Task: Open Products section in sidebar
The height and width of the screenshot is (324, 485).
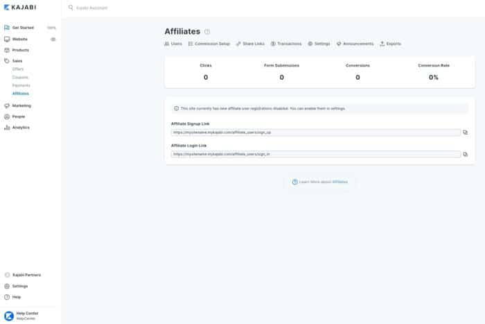Action: (20, 50)
